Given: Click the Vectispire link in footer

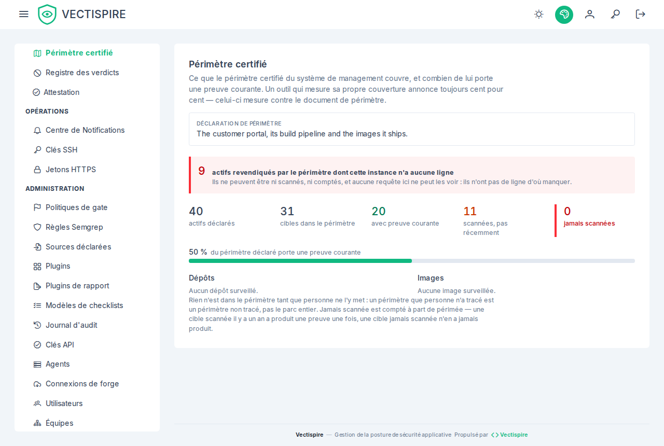Looking at the screenshot, I should (509, 435).
